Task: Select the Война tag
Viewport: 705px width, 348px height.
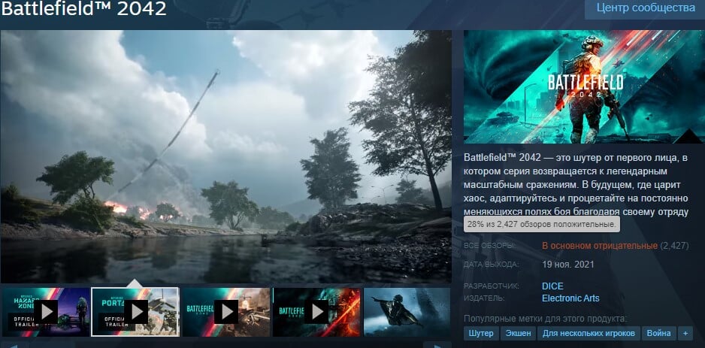Action: 658,333
